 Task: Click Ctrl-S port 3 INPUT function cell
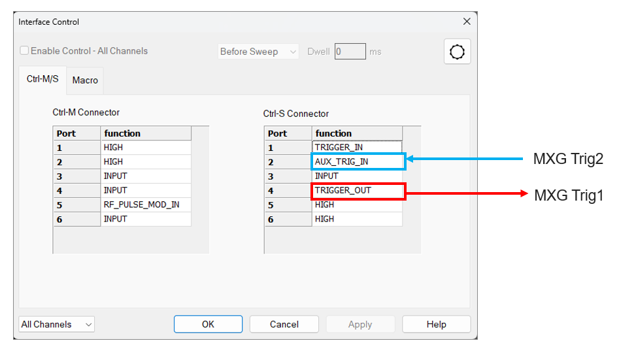point(358,176)
